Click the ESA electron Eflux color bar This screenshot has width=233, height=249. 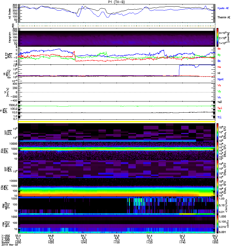coord(217,187)
